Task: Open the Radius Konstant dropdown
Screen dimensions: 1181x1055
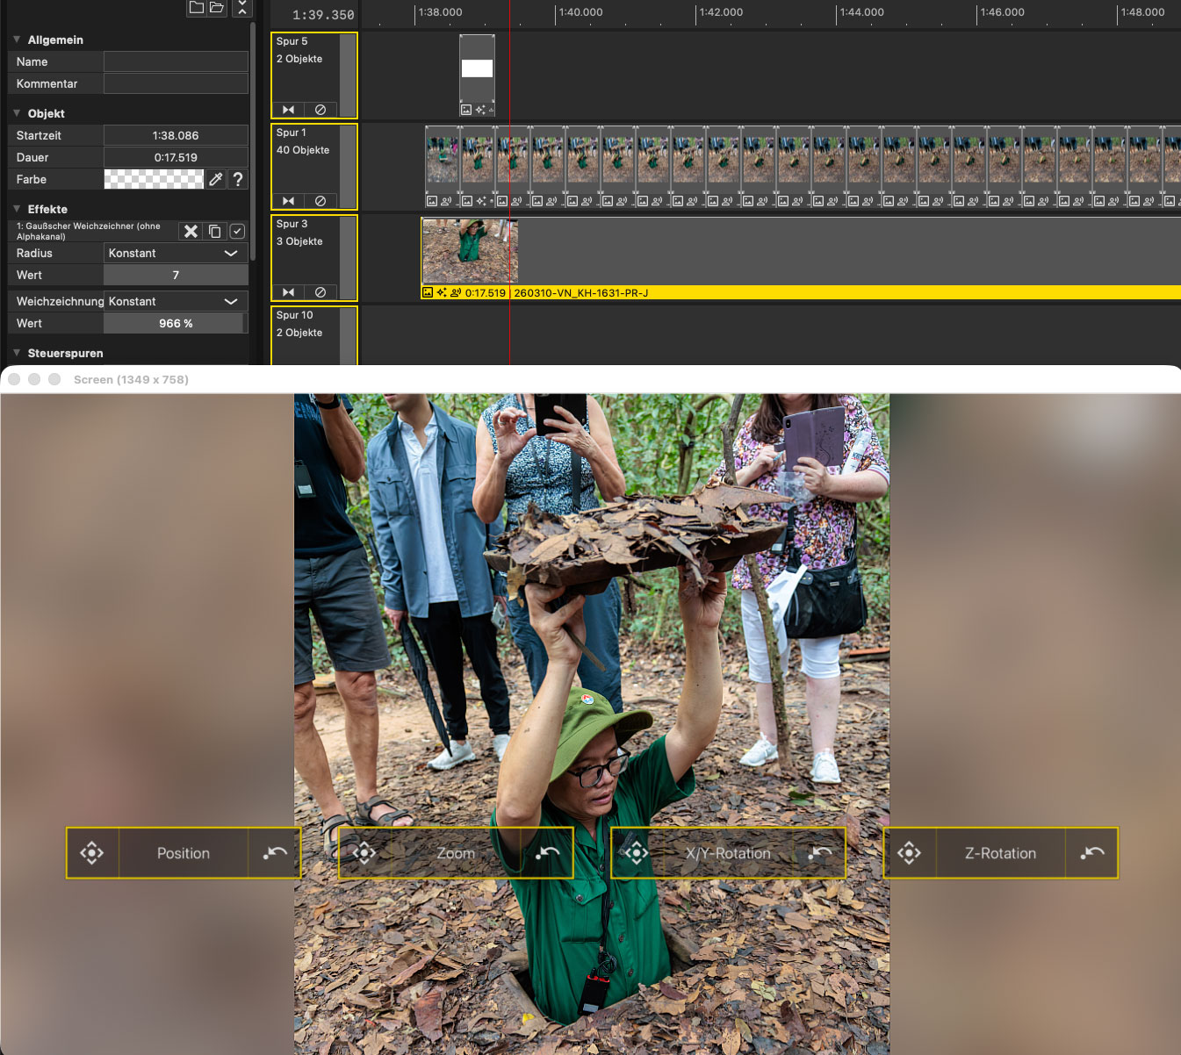Action: pyautogui.click(x=176, y=253)
